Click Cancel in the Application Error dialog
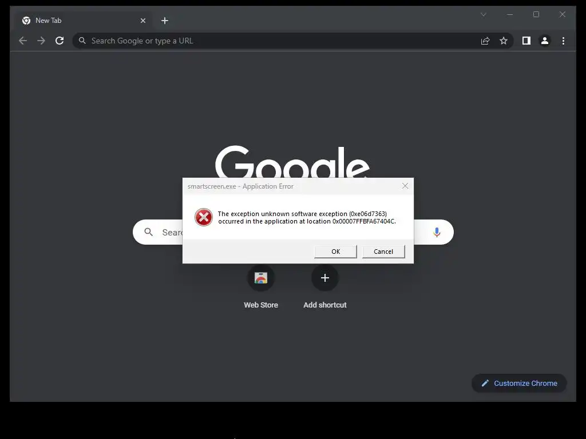The height and width of the screenshot is (439, 586). tap(383, 252)
